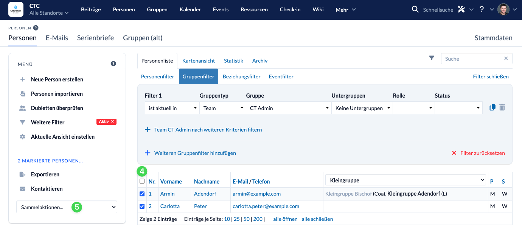
Task: Open the Kleingruppe column dropdown
Action: coord(405,181)
